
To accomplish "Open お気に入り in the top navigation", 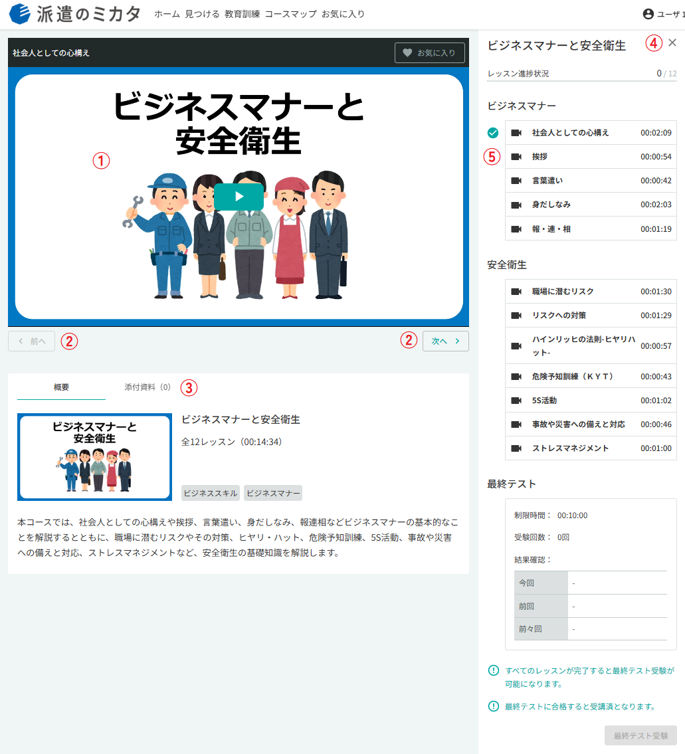I will pos(343,14).
